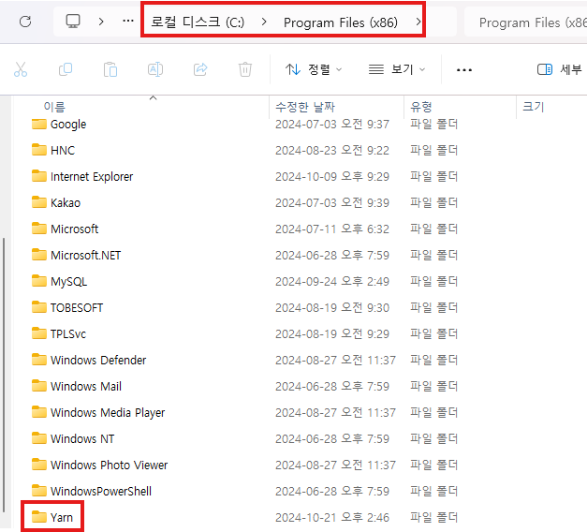Click the Cut scissors icon
Viewport: 587px width, 532px height.
click(x=21, y=69)
